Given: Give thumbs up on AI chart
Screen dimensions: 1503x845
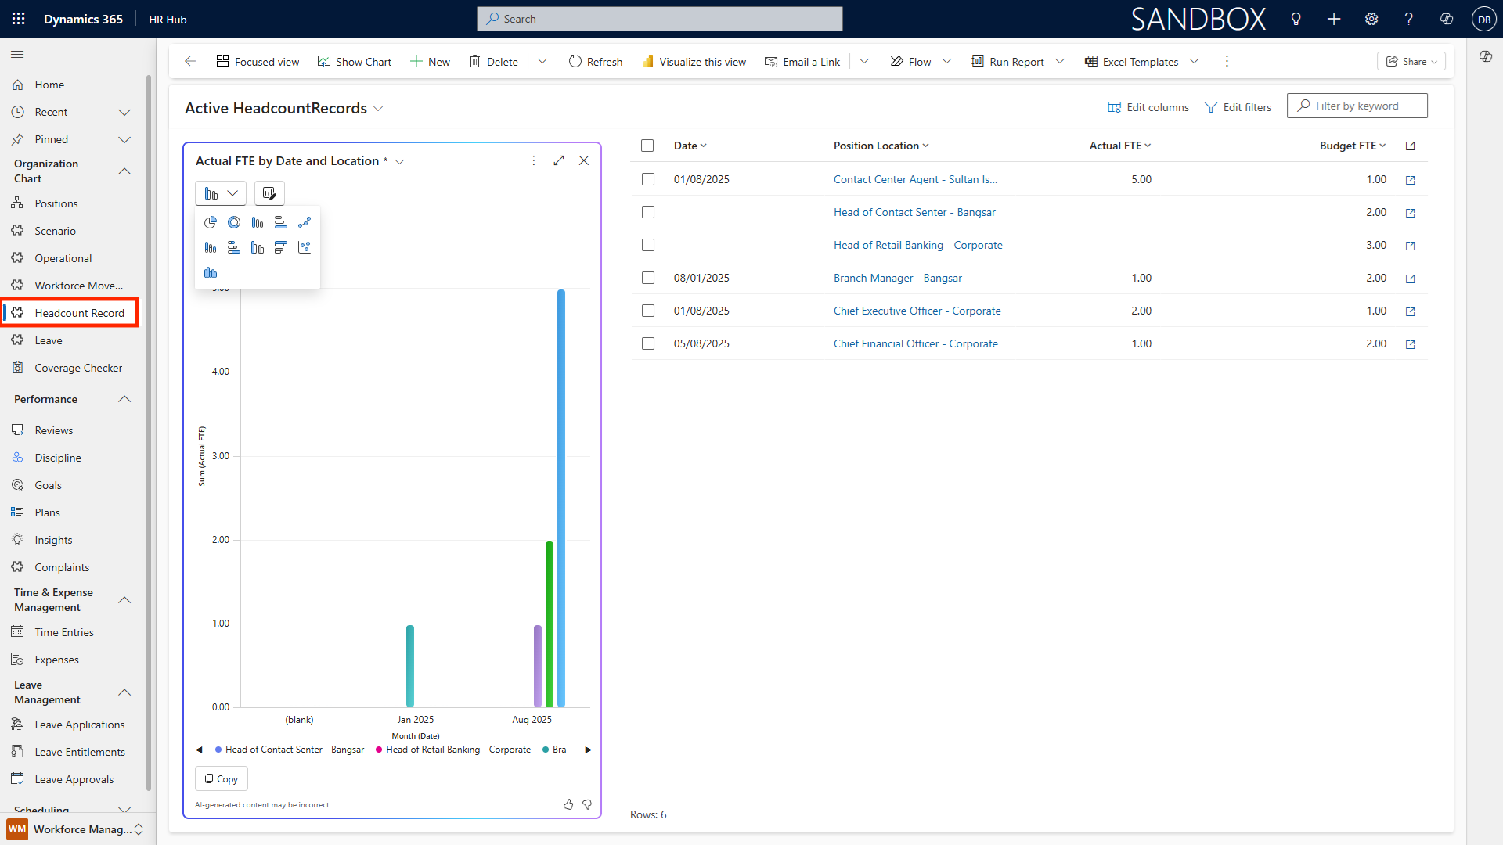Looking at the screenshot, I should [x=568, y=804].
